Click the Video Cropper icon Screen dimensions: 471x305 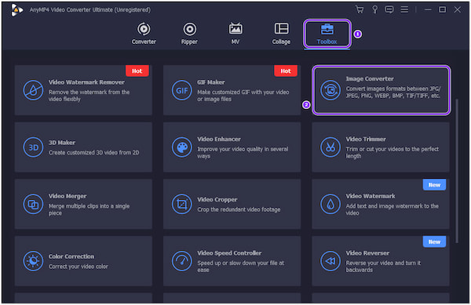(182, 204)
